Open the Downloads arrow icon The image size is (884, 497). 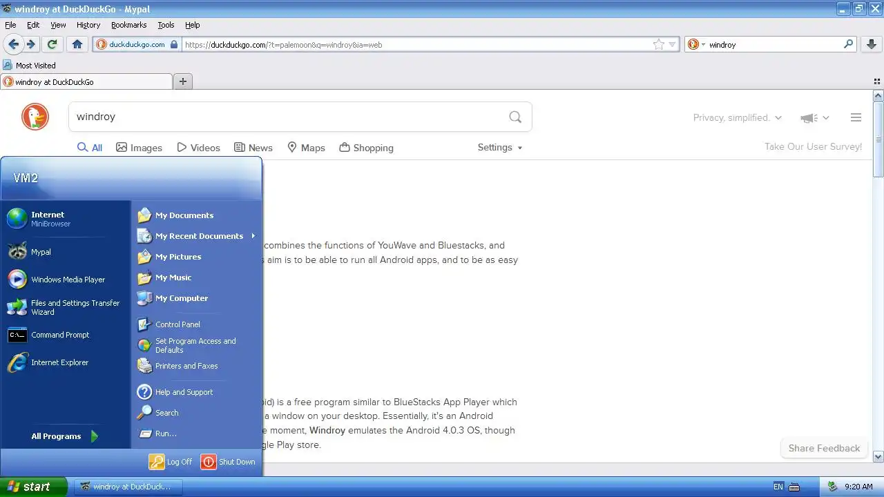tap(872, 44)
